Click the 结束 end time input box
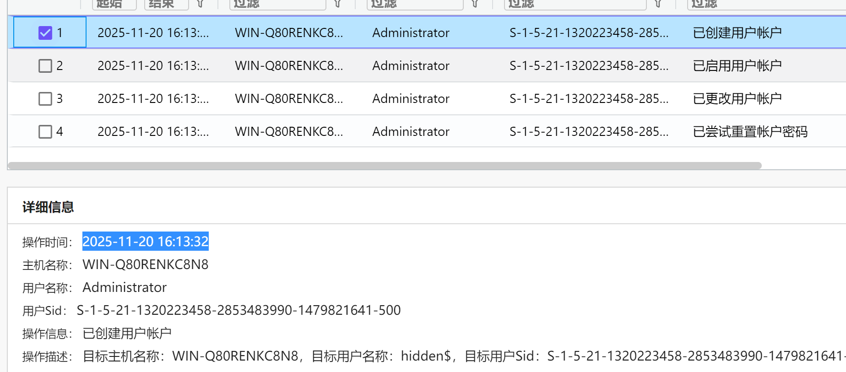Image resolution: width=846 pixels, height=372 pixels. pyautogui.click(x=166, y=4)
